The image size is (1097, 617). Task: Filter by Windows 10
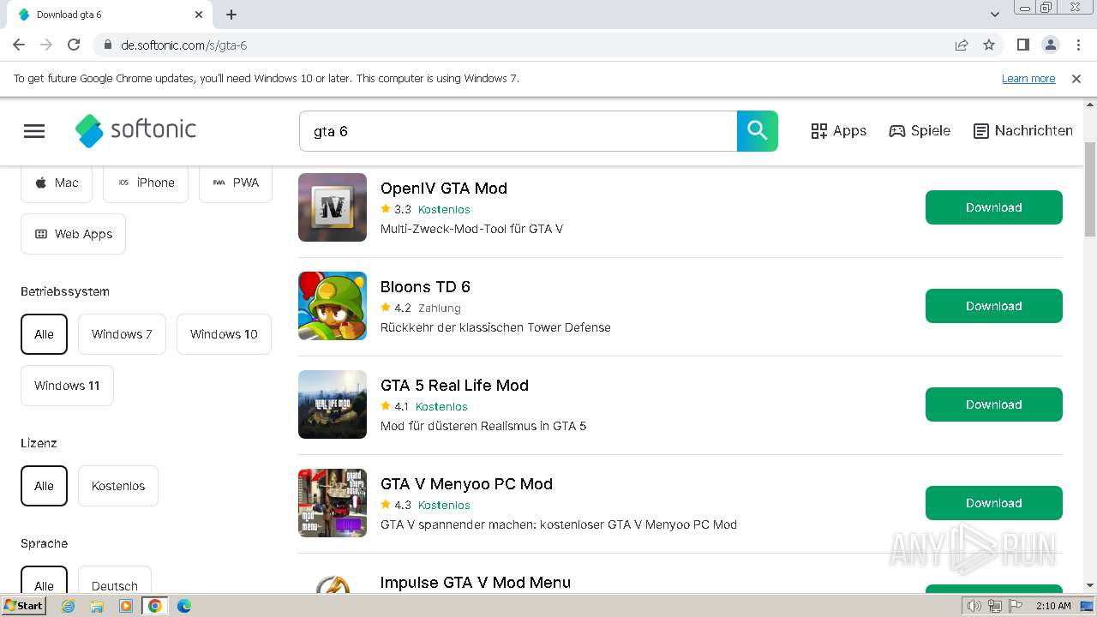224,334
